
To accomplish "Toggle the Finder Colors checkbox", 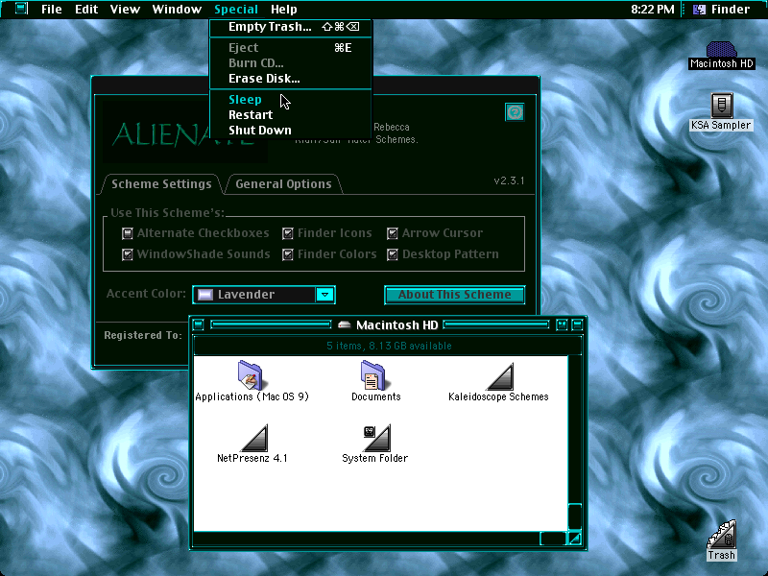I will click(288, 254).
